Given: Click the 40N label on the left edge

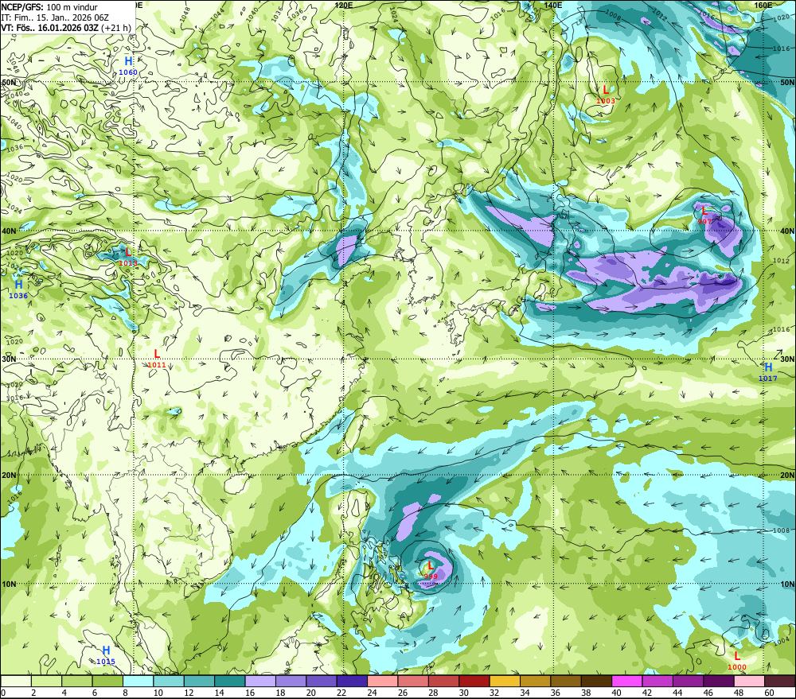Looking at the screenshot, I should click(x=8, y=231).
